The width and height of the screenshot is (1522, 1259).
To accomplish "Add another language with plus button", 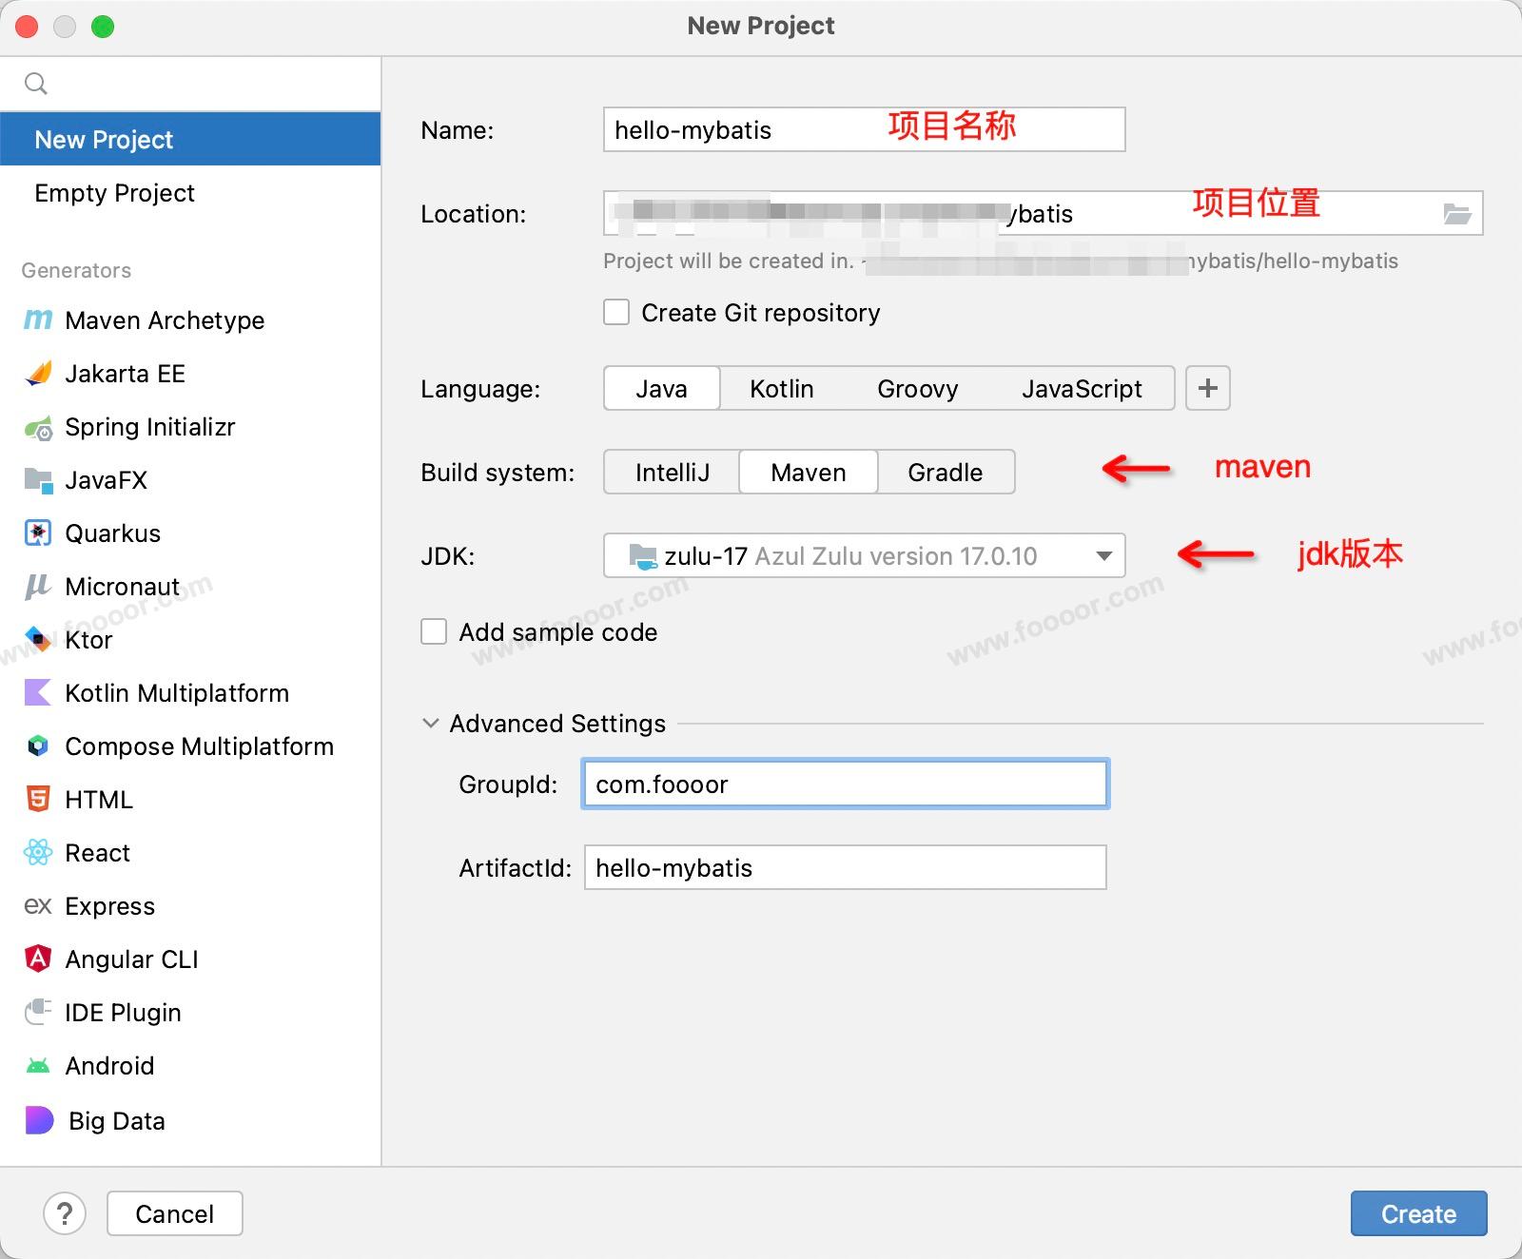I will tap(1207, 389).
